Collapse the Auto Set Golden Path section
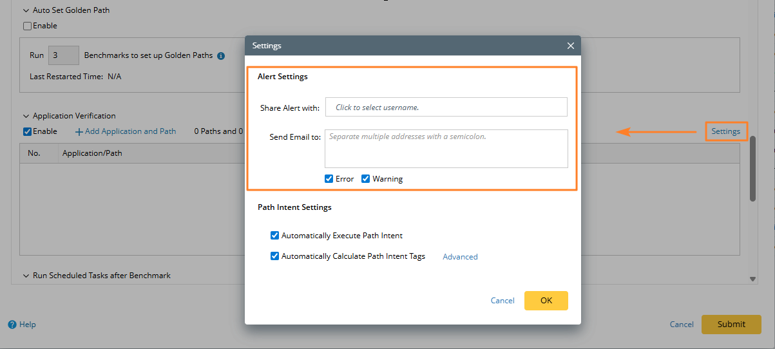Screen dimensions: 775x349 [x=26, y=11]
